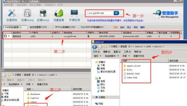This screenshot has width=187, height=106.
Task: Select 计算机 in the navigation pane
Action: (100, 97)
